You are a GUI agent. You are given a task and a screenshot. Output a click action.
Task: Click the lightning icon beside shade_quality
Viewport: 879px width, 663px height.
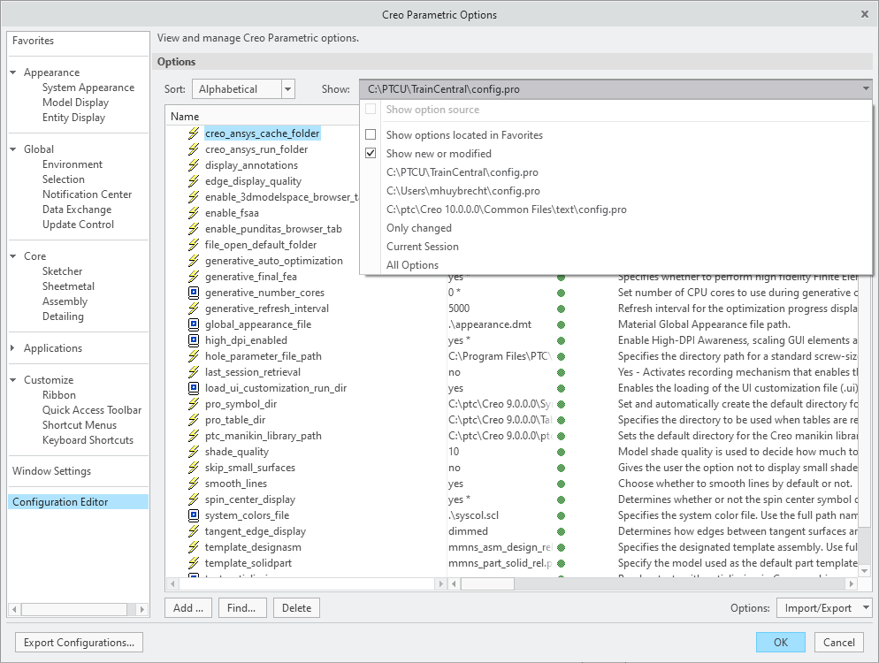point(194,452)
